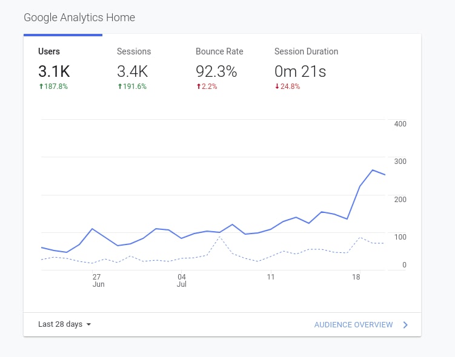Click the 92.3% bounce rate value
Screen dimensions: 455x357
coord(216,71)
